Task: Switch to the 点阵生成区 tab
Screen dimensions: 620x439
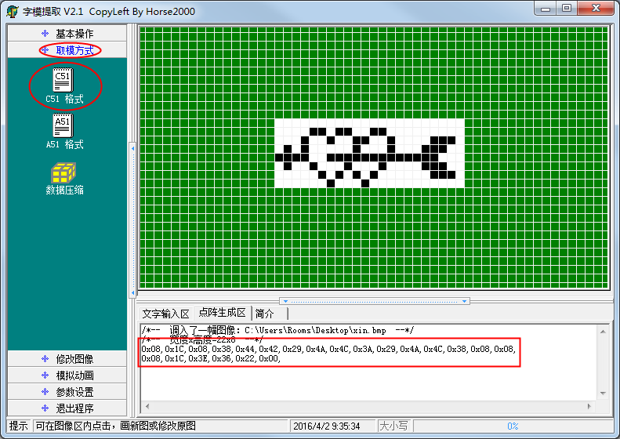Action: click(x=222, y=314)
